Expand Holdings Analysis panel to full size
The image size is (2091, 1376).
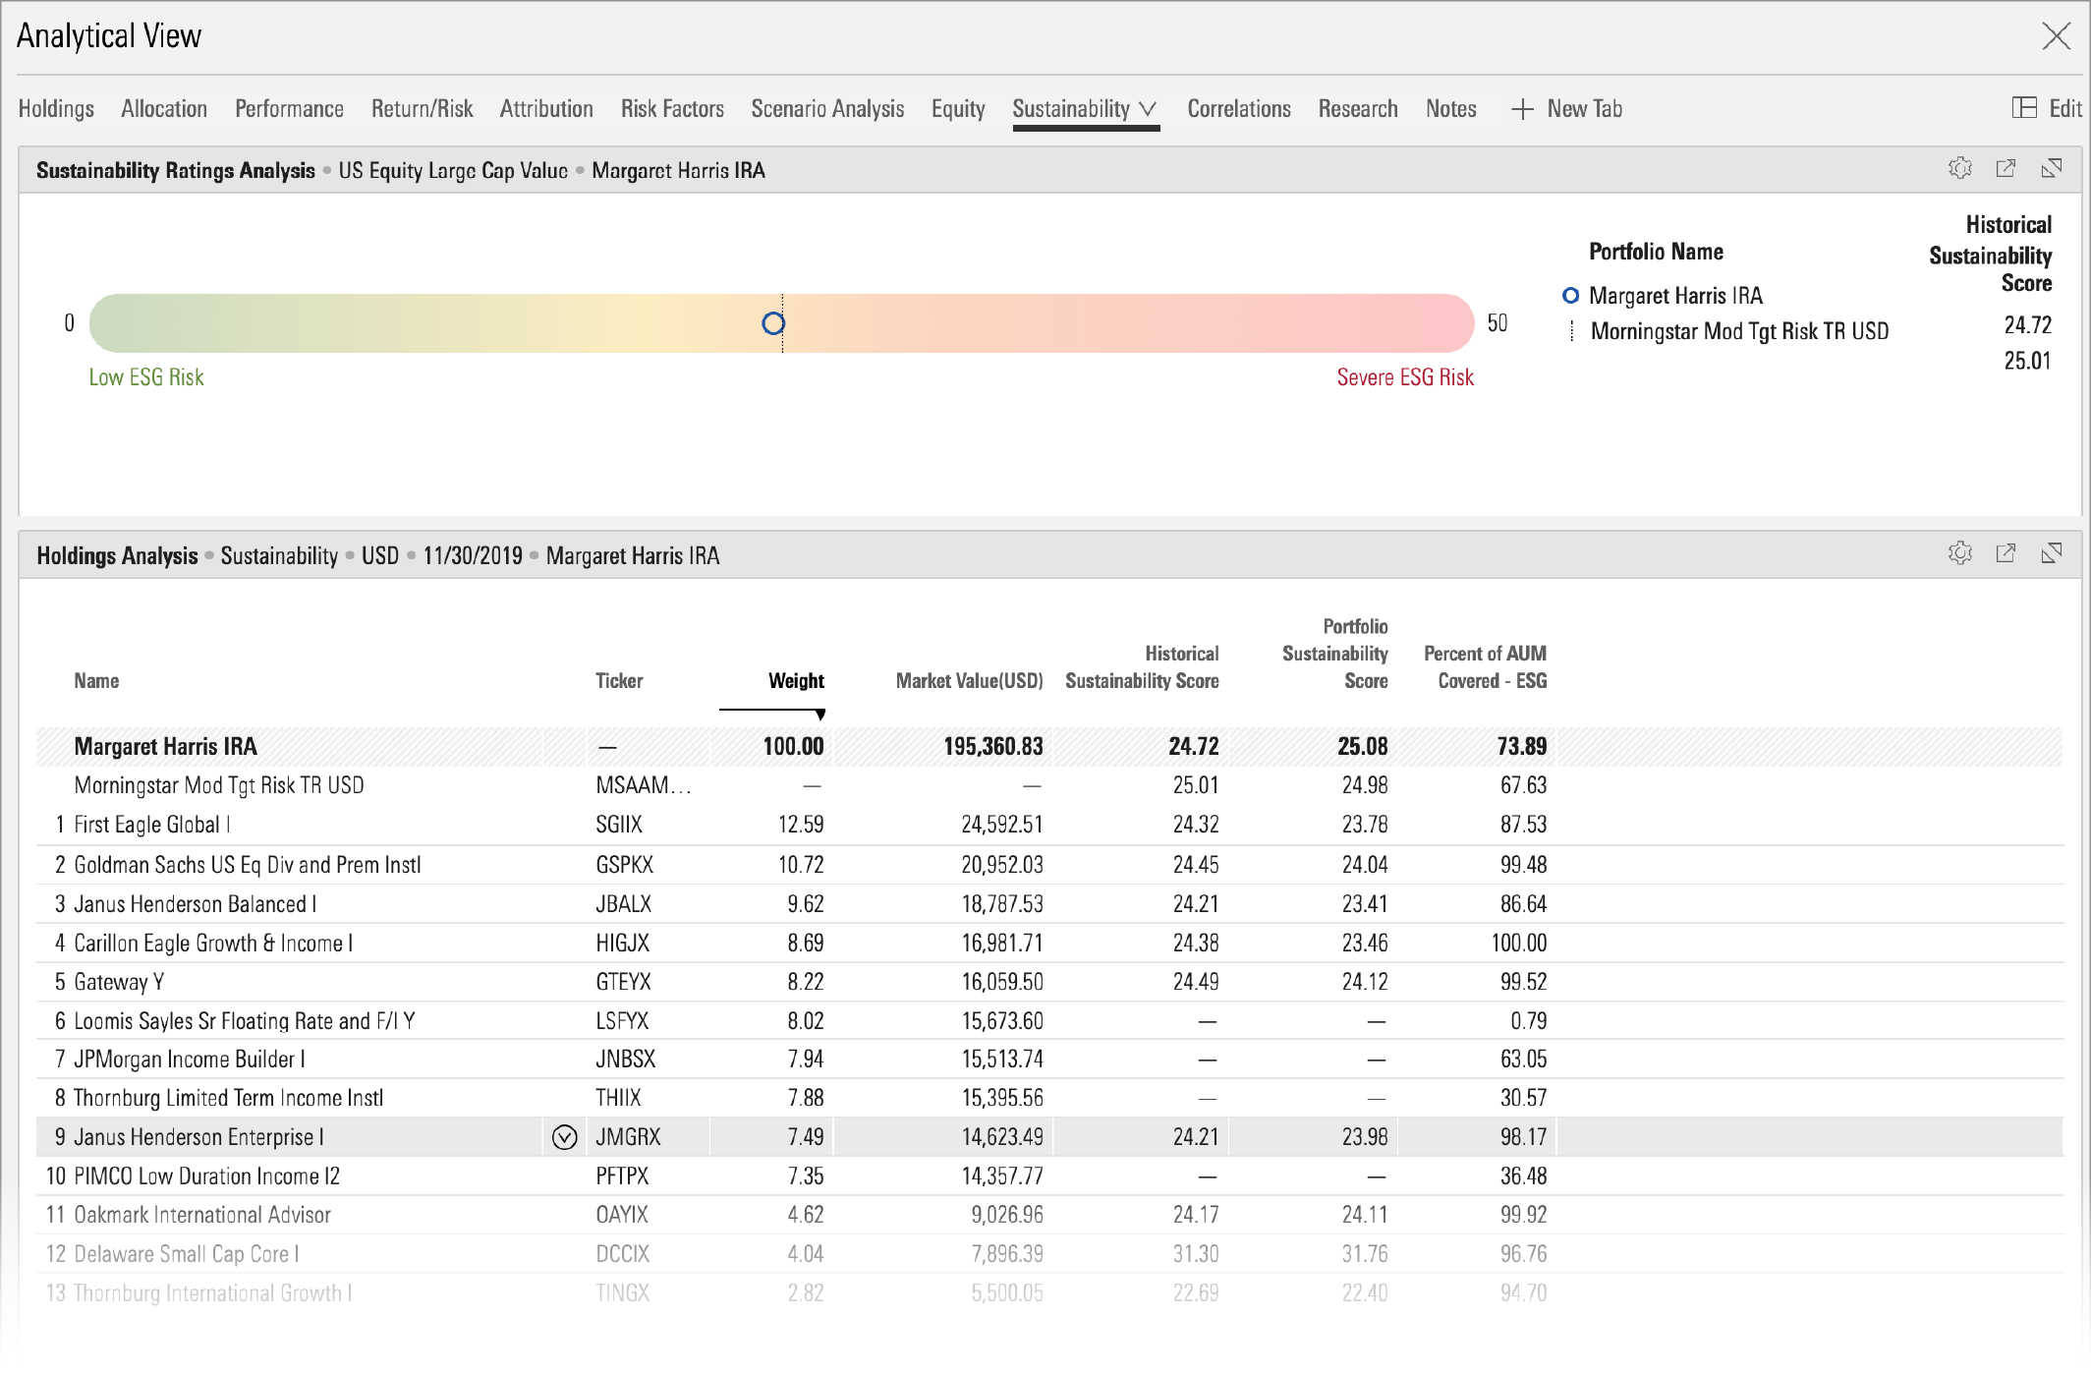2052,554
